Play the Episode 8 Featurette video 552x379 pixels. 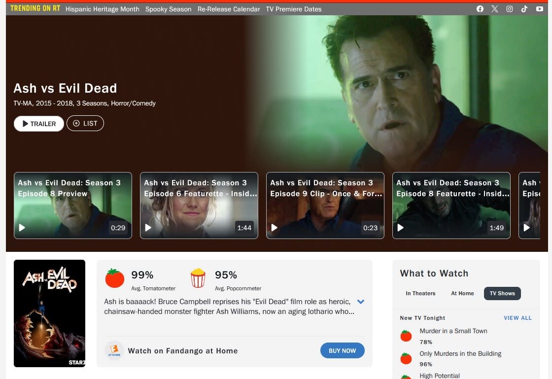[x=400, y=228]
